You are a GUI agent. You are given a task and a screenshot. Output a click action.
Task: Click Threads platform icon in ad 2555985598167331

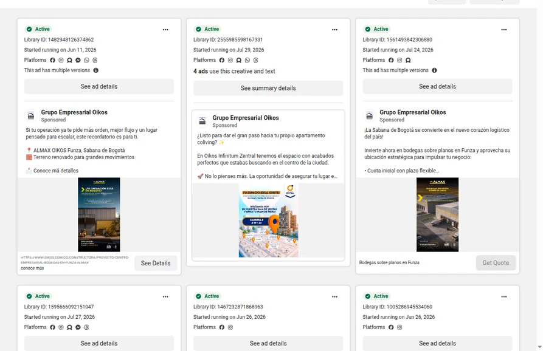coord(255,60)
